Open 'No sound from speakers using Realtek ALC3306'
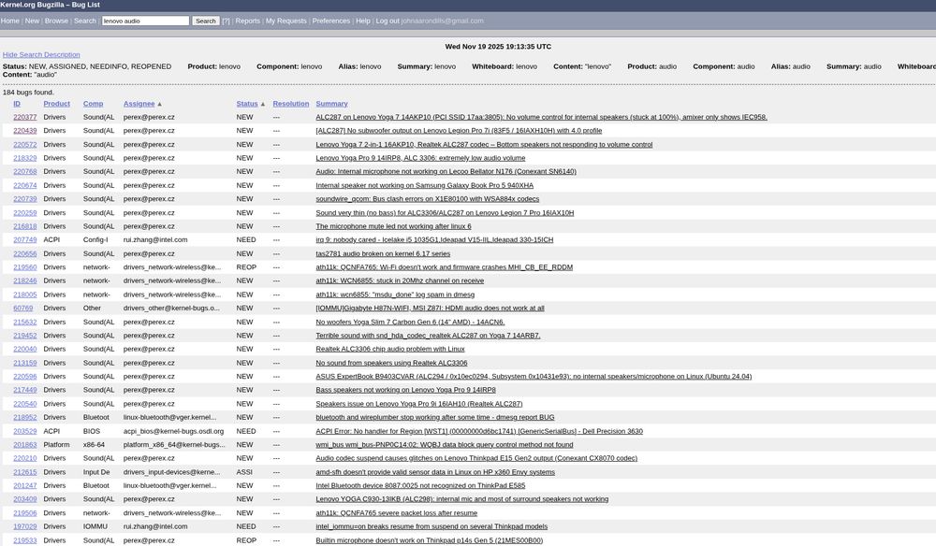This screenshot has height=546, width=936. [391, 363]
